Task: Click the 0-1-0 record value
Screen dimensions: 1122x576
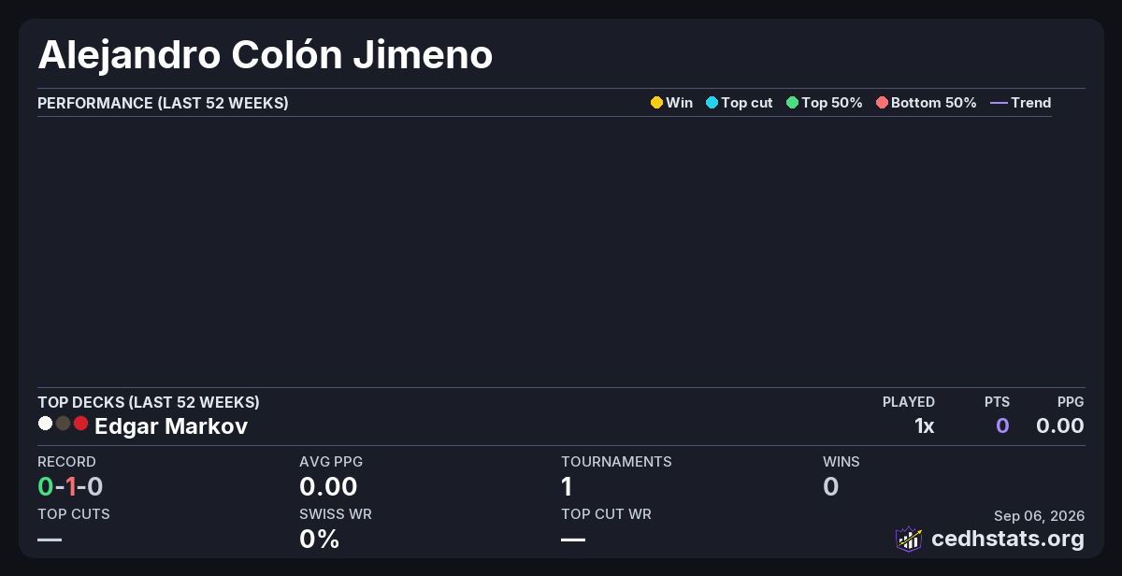Action: click(70, 486)
